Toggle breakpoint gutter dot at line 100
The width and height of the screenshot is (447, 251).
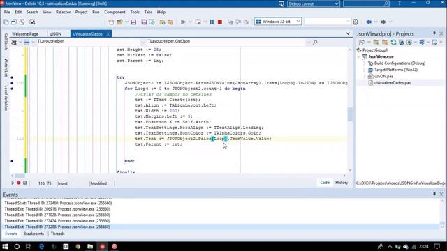click(12, 83)
